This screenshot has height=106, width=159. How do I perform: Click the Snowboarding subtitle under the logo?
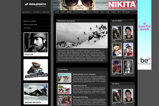pos(41,6)
